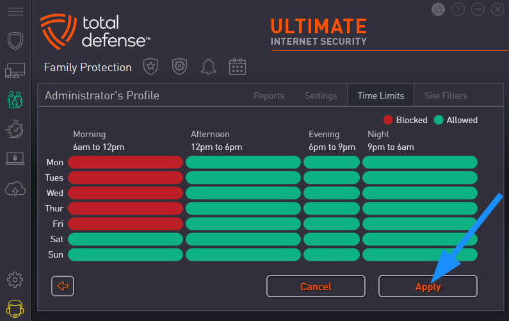Open the calendar schedule icon
The image size is (509, 321).
point(238,67)
